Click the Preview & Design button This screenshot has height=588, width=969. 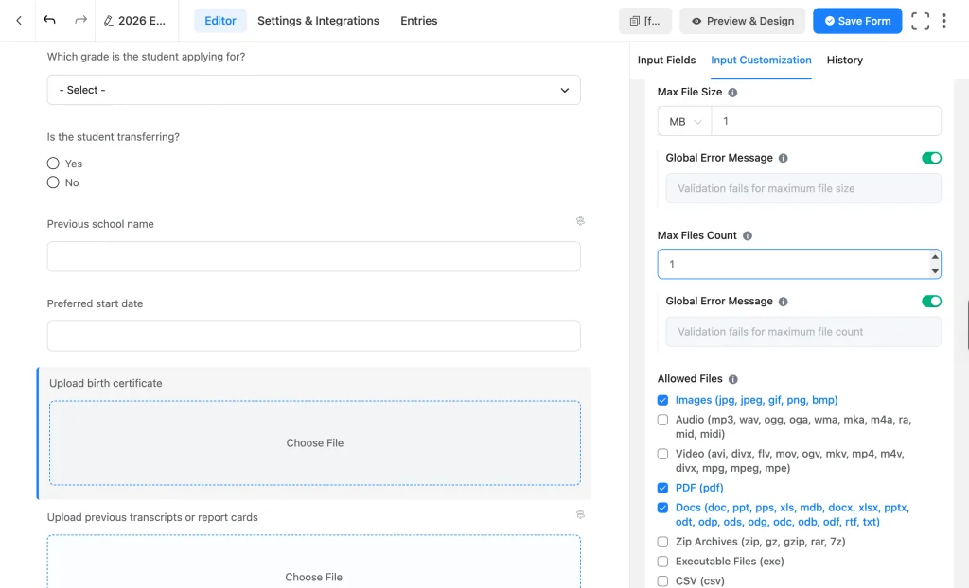tap(742, 21)
